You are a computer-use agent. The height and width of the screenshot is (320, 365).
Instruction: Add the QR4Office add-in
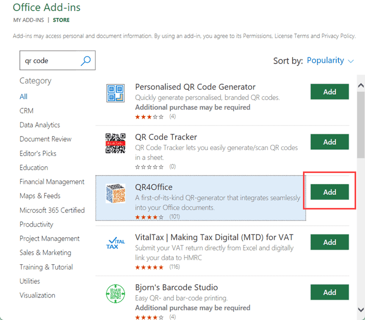(x=330, y=192)
